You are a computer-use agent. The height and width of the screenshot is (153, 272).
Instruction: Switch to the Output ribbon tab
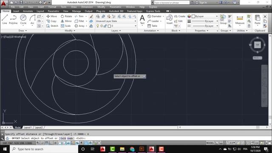89,11
